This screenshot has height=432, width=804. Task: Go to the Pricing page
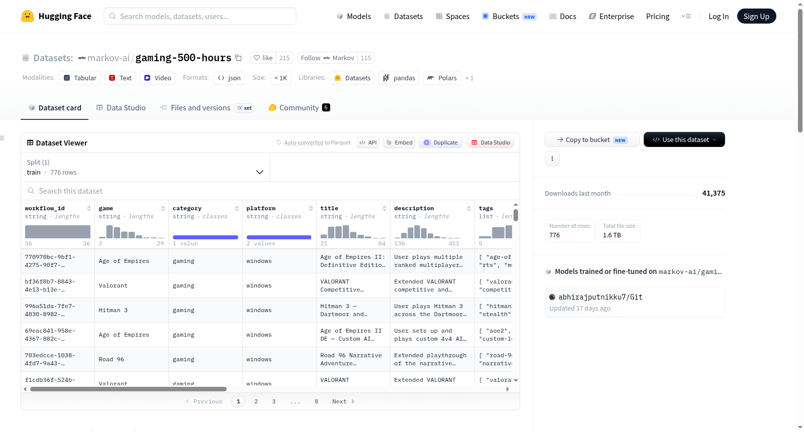tap(658, 16)
